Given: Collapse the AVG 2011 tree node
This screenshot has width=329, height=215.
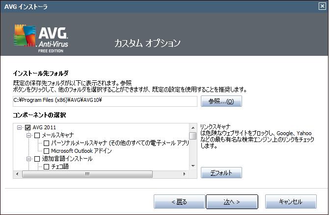Looking at the screenshot, I should [19, 127].
